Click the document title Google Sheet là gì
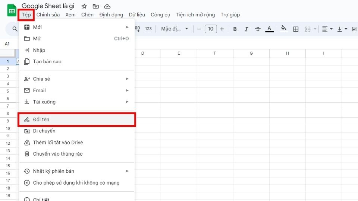358x201 pixels. [x=48, y=6]
